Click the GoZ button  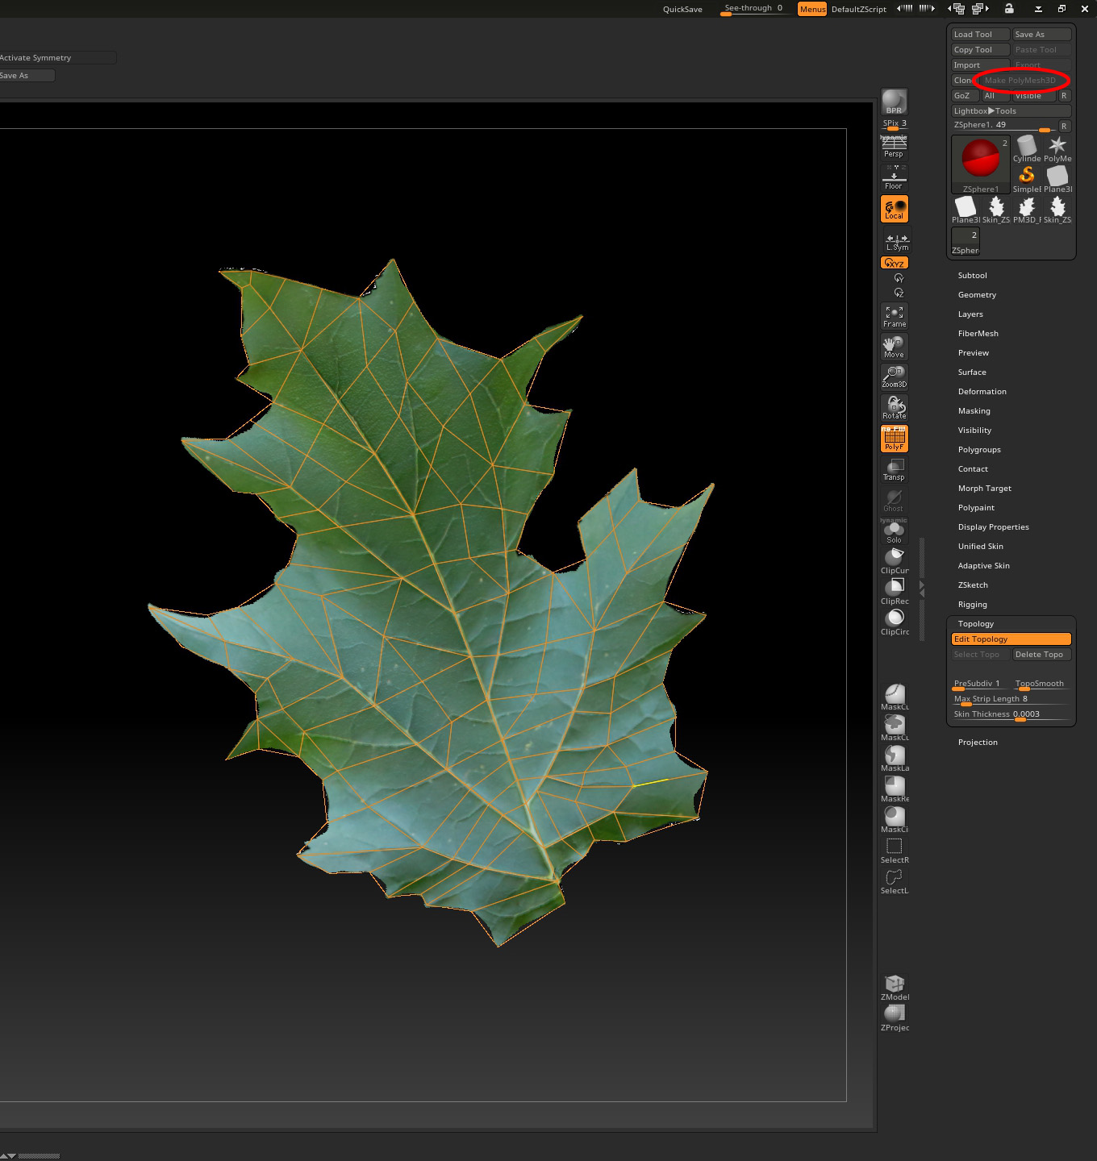click(966, 95)
